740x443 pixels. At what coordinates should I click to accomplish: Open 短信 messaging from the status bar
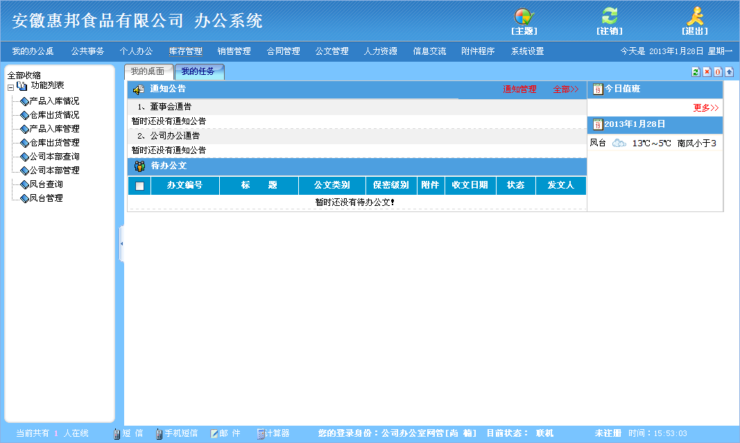click(x=129, y=433)
